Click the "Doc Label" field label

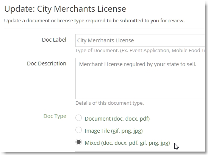pyautogui.click(x=54, y=40)
